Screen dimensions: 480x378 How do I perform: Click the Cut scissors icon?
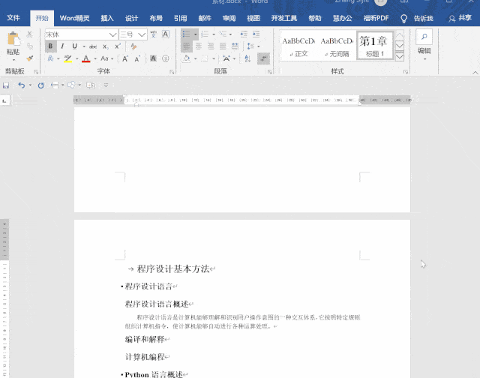tap(30, 34)
